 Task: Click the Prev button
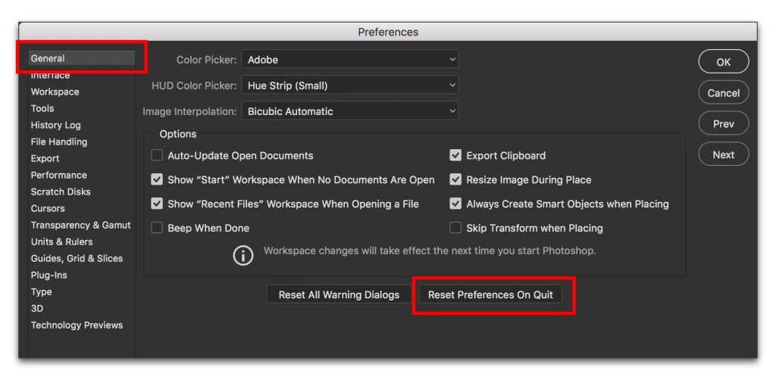724,124
